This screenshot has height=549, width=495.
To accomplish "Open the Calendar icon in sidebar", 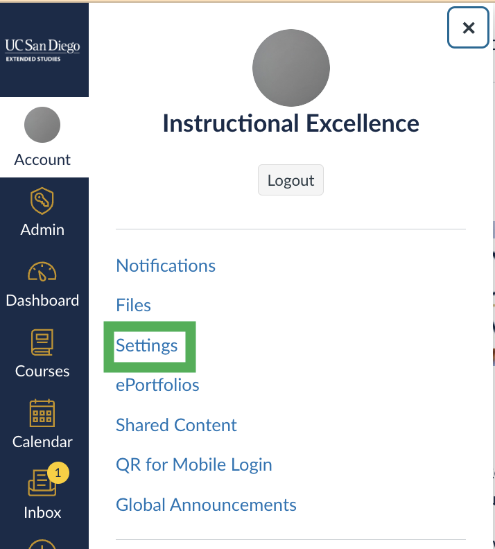I will click(43, 414).
